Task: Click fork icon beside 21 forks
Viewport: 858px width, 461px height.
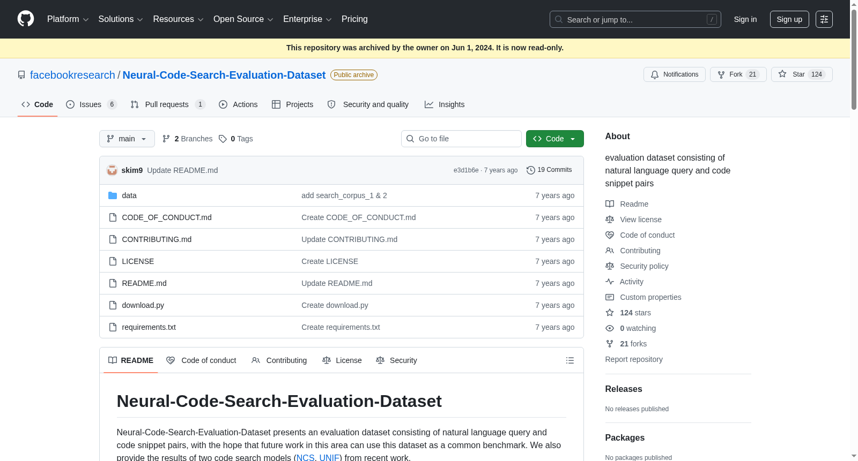Action: tap(610, 344)
